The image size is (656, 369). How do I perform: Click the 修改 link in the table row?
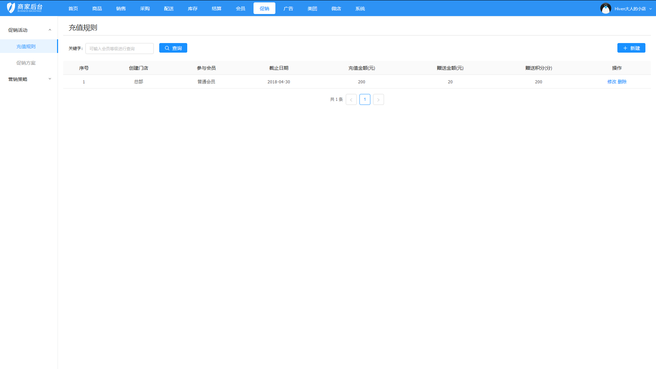(x=612, y=82)
